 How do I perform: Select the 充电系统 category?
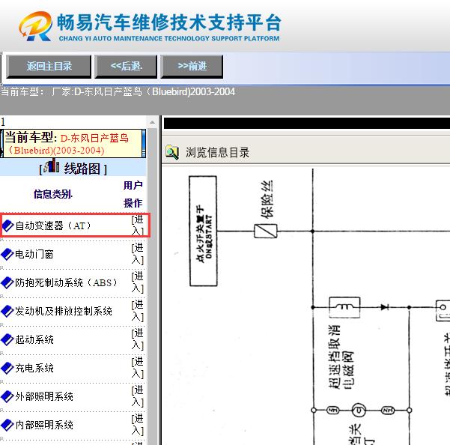click(34, 368)
